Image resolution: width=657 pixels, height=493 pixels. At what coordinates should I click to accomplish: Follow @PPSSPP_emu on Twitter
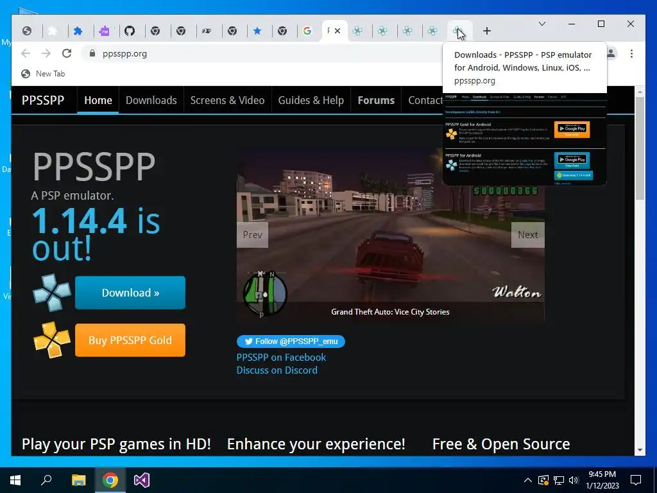(291, 342)
